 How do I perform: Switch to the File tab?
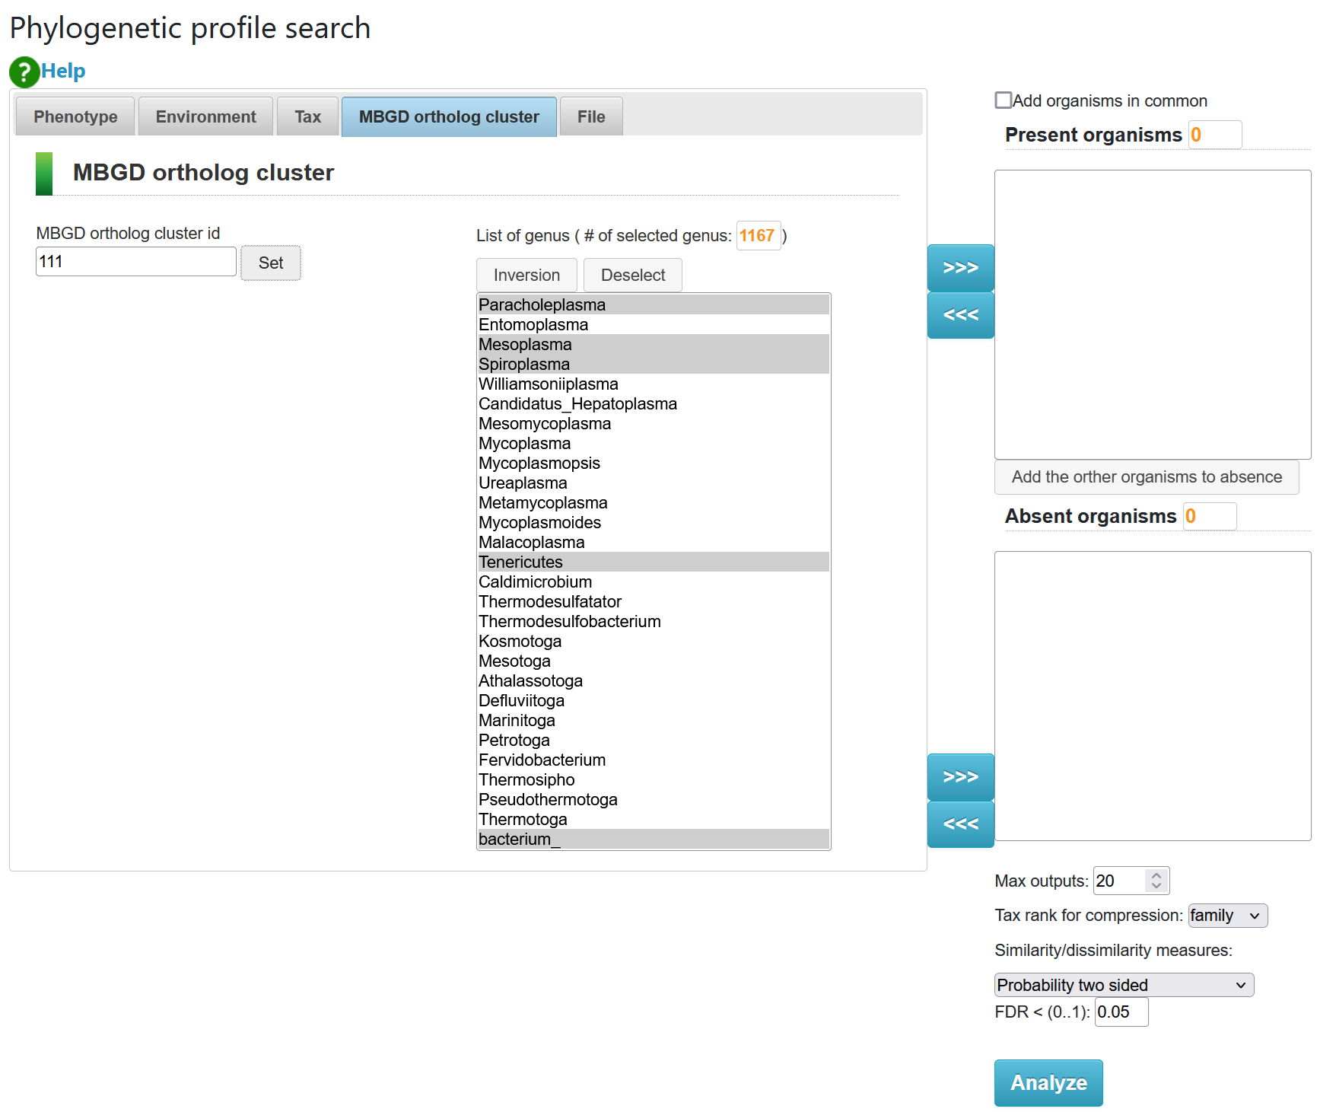pos(590,116)
